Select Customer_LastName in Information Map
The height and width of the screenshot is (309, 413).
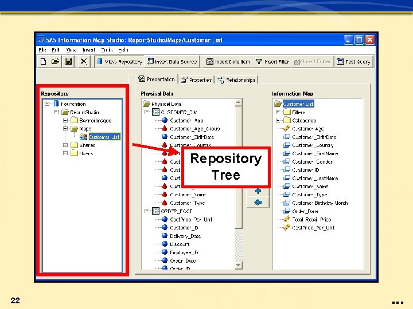pos(315,178)
